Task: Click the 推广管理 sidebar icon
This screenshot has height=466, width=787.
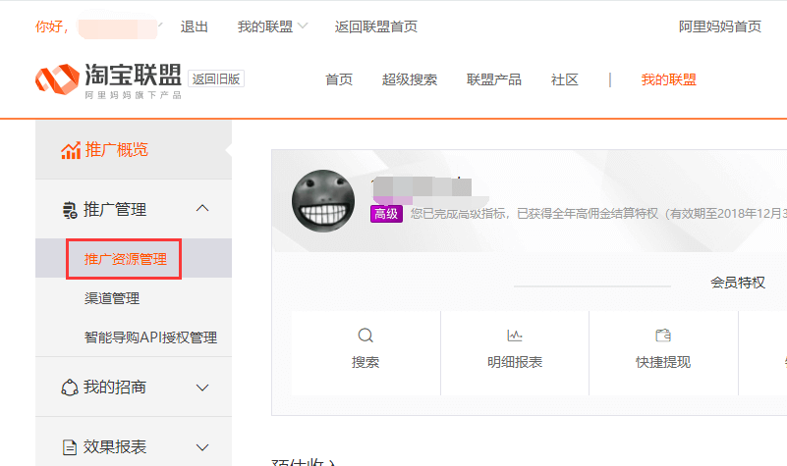Action: (x=69, y=209)
